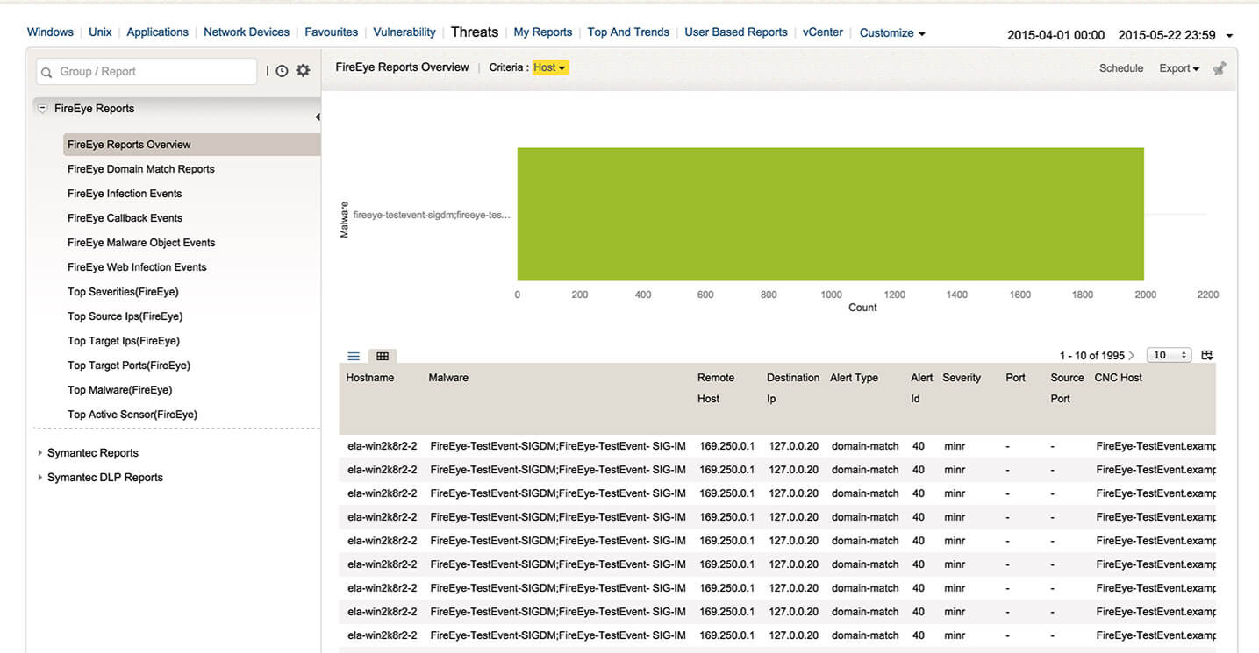
Task: Open the Host criteria dropdown
Action: [x=550, y=67]
